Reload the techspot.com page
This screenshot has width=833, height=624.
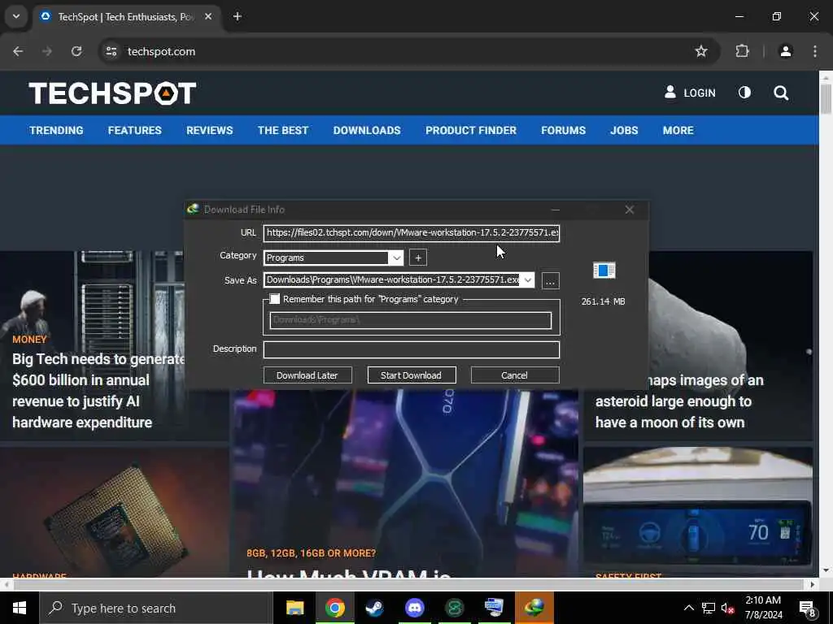click(76, 51)
